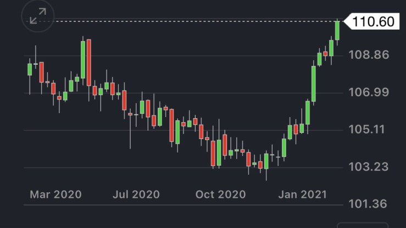Click the first green candle at chart's left edge

[x=30, y=69]
